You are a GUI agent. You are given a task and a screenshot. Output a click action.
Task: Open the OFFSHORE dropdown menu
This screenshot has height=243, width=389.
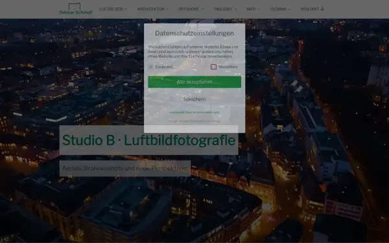[x=191, y=9]
